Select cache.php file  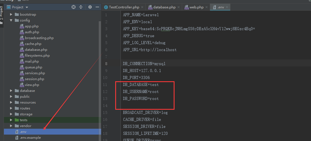(x=33, y=44)
